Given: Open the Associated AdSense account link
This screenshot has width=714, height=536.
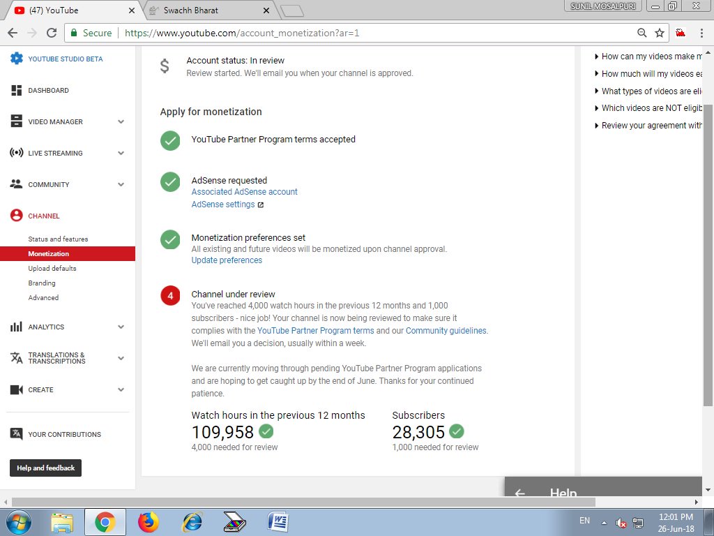Looking at the screenshot, I should click(245, 192).
